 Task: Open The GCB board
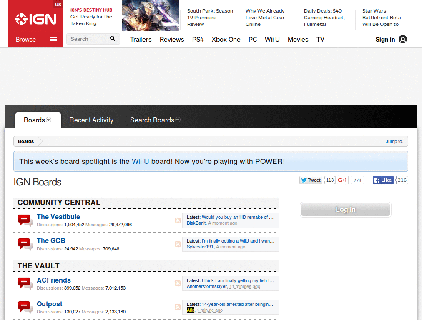[x=51, y=240]
